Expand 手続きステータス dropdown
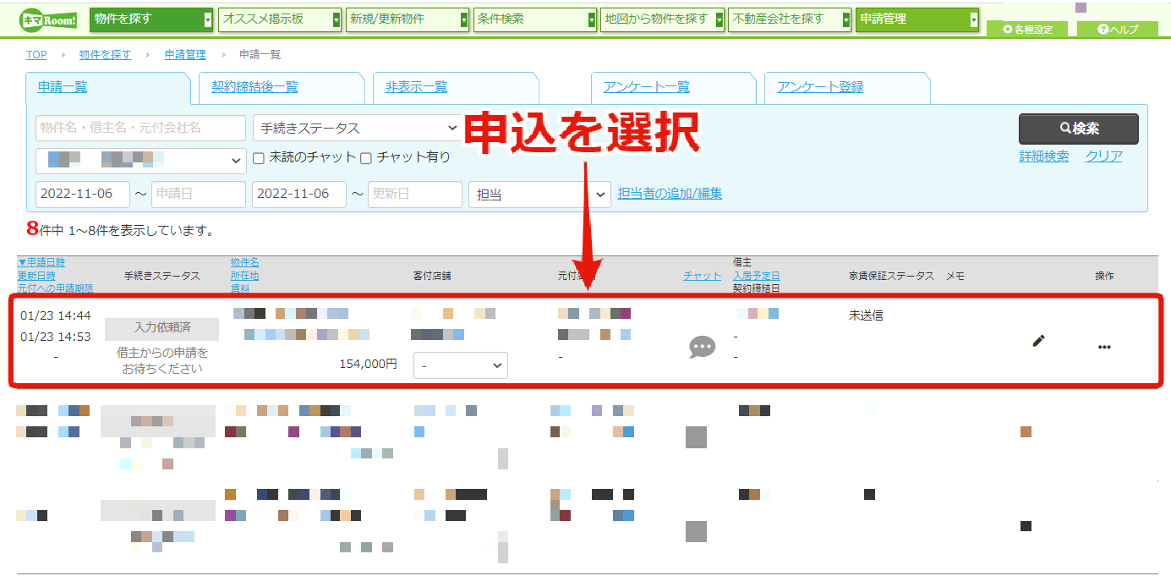The height and width of the screenshot is (576, 1171). click(x=358, y=128)
